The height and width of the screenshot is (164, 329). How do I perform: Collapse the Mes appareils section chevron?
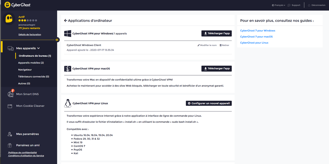point(38,48)
